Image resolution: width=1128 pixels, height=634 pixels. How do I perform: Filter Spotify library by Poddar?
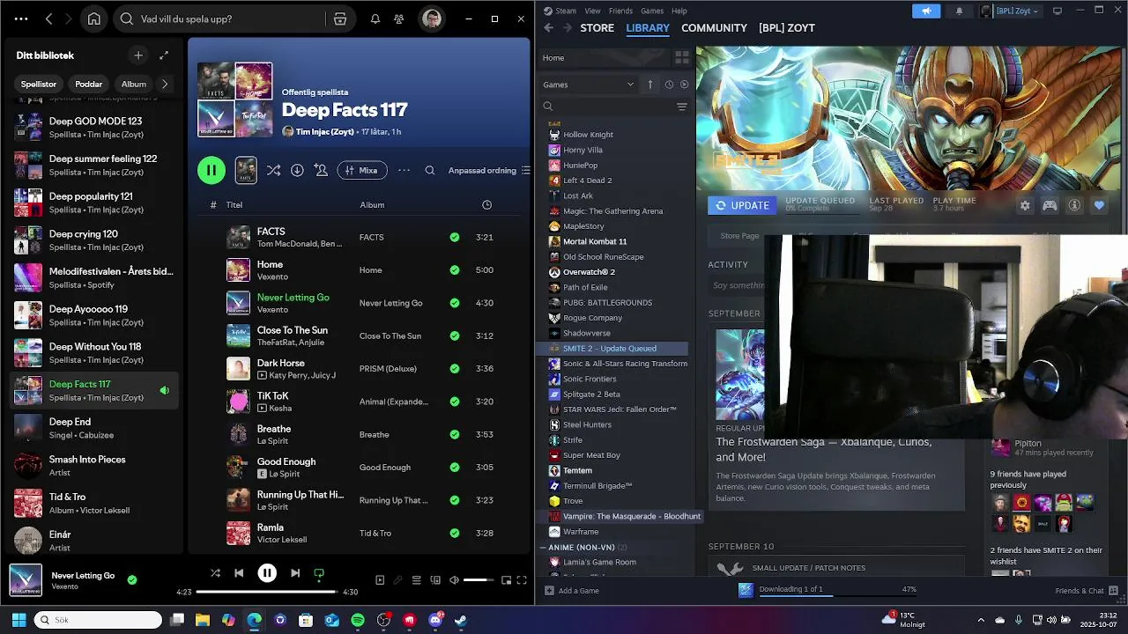(88, 84)
